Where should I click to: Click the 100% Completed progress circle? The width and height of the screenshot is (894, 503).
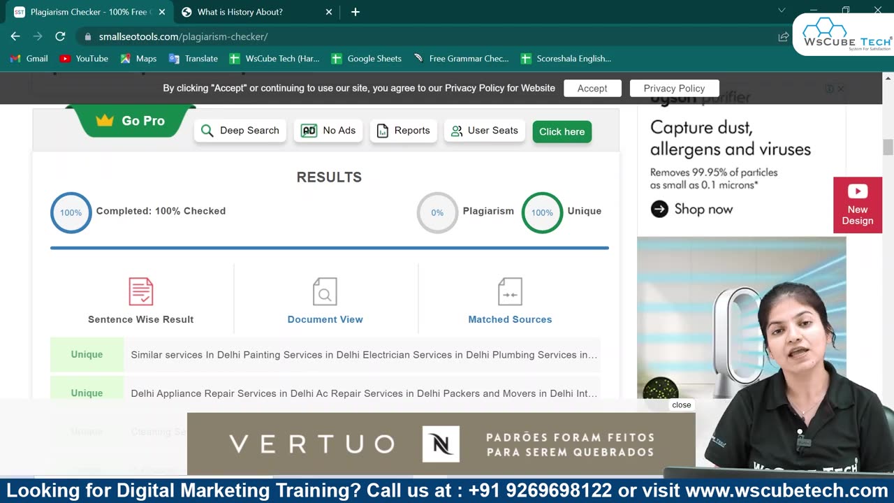click(71, 212)
